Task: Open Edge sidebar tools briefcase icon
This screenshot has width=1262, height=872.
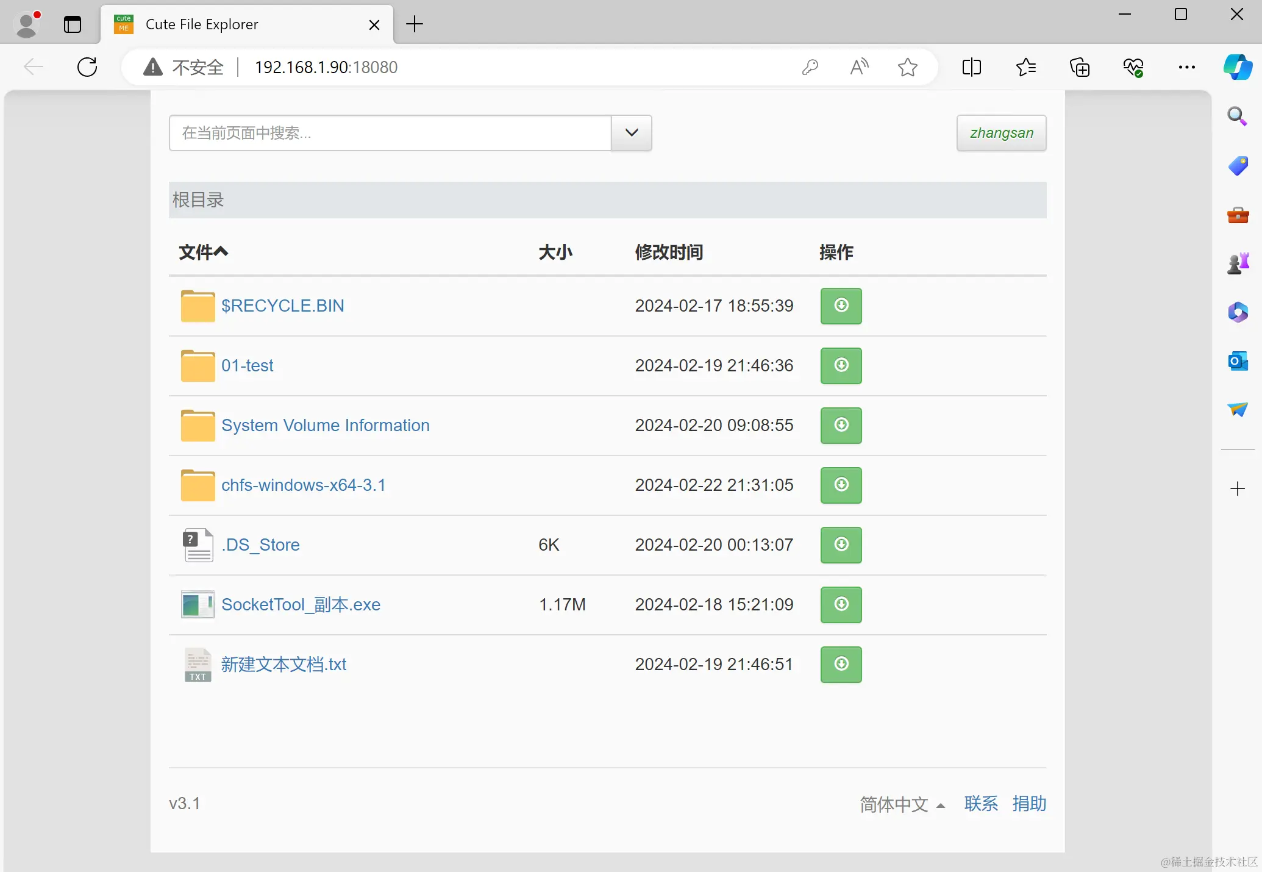Action: coord(1238,215)
